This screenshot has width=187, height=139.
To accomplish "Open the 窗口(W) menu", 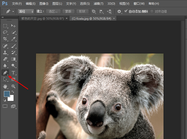I will point(139,3).
